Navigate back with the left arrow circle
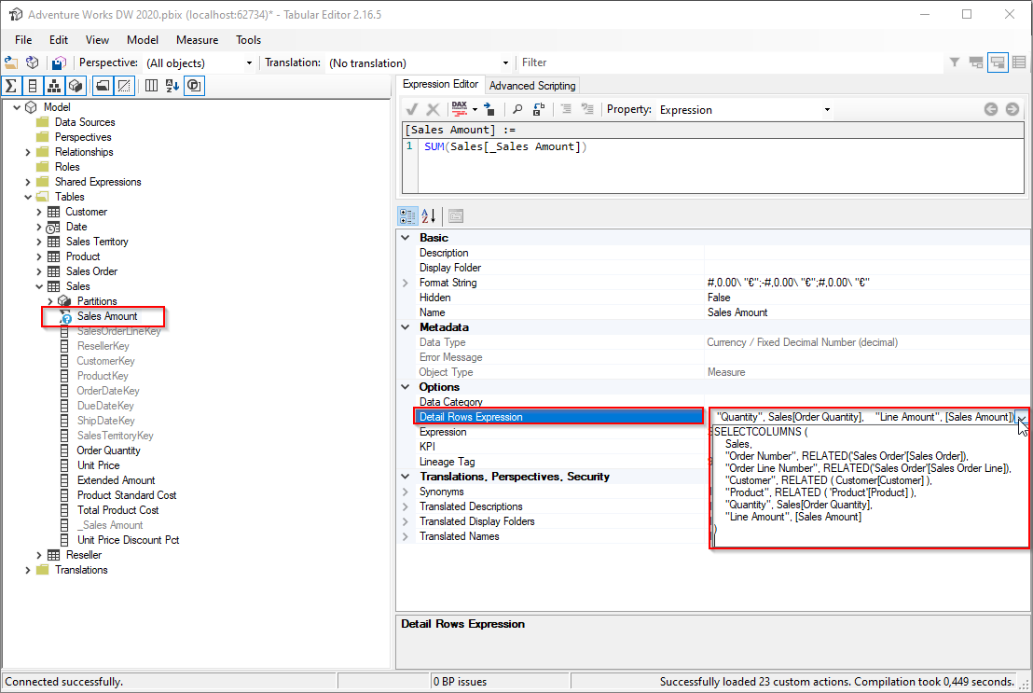 [x=991, y=109]
